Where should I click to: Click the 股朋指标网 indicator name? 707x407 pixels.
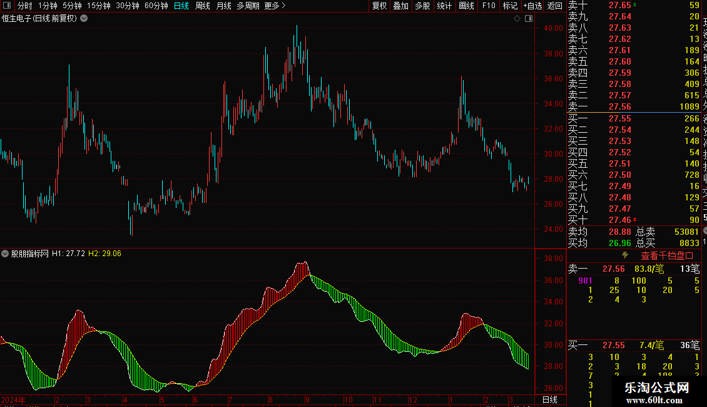tap(30, 254)
